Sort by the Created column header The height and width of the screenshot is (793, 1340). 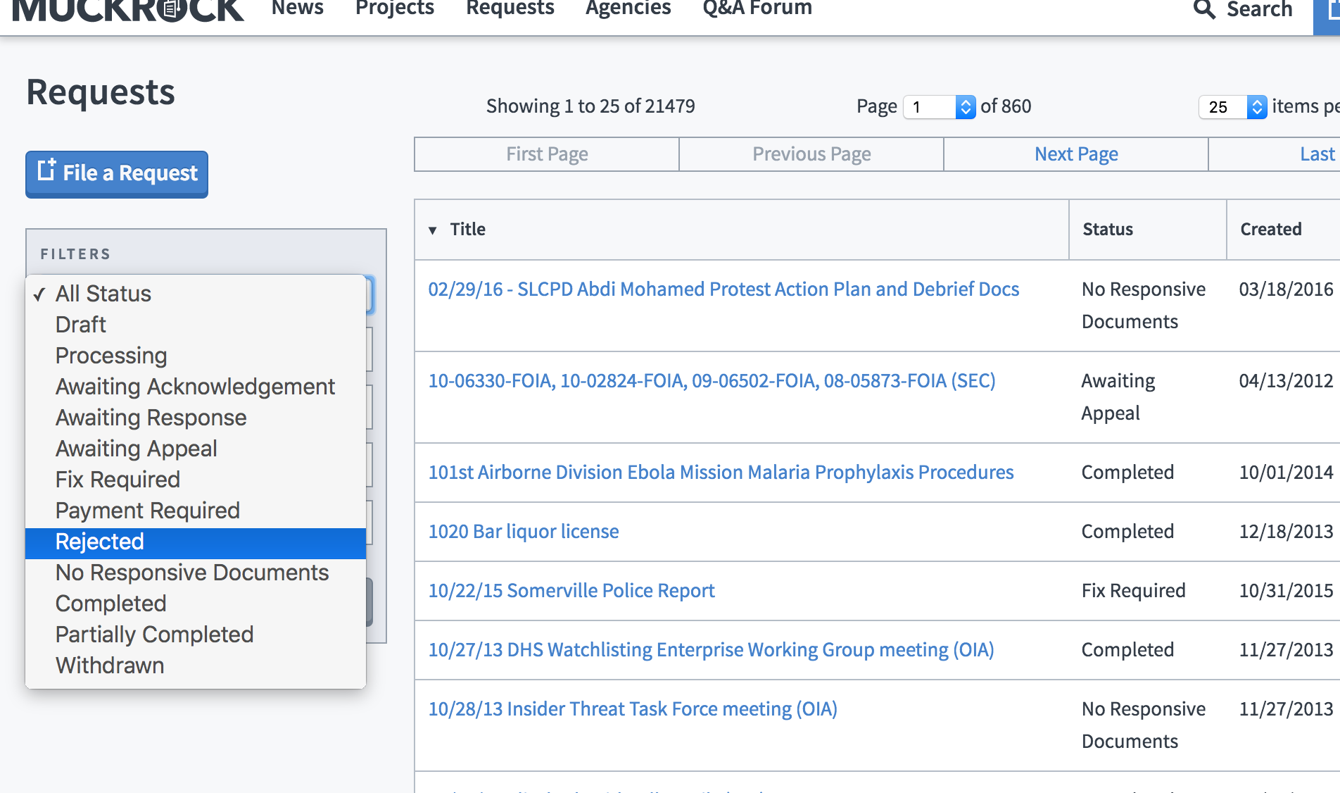1271,230
